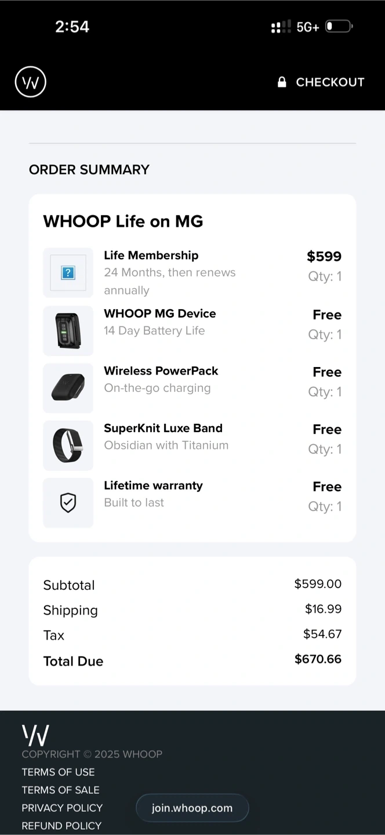
Task: Click the Lifetime warranty shield icon
Action: [x=68, y=503]
